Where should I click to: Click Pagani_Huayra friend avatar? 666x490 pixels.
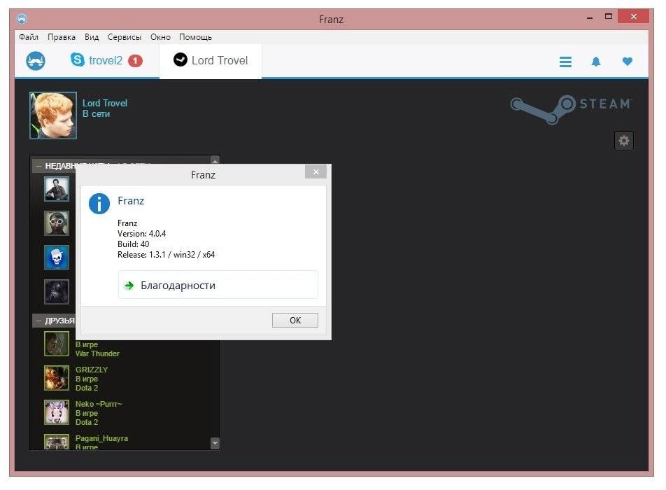tap(57, 442)
